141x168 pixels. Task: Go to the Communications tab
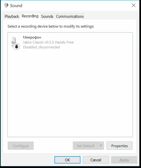click(x=70, y=16)
